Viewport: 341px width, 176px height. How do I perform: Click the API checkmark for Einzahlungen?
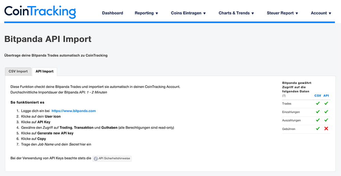tap(326, 112)
